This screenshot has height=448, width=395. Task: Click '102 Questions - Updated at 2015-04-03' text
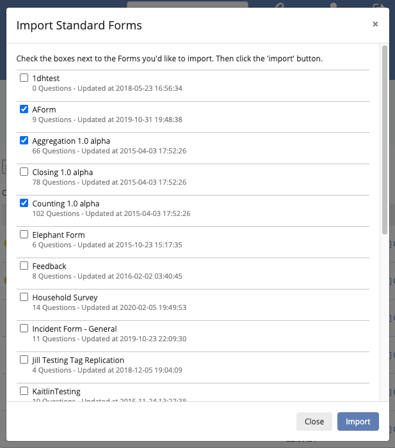pos(111,213)
